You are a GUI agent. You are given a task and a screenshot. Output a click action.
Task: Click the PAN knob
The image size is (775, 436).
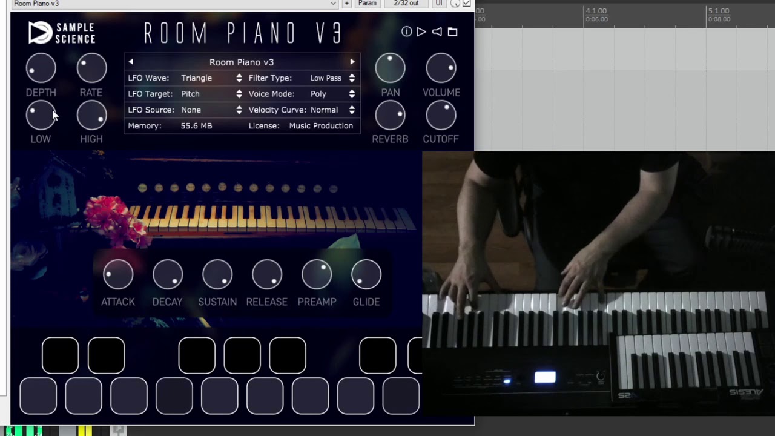pyautogui.click(x=390, y=68)
